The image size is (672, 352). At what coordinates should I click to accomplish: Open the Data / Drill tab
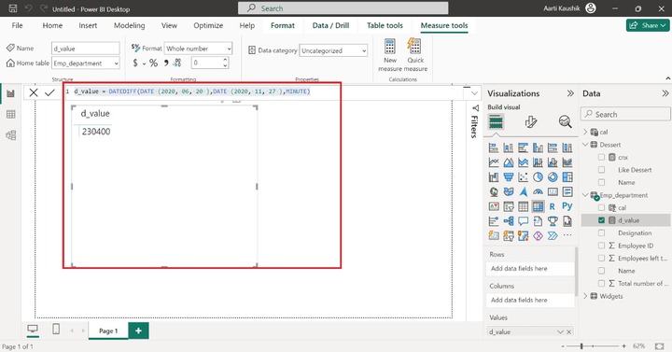tap(330, 25)
